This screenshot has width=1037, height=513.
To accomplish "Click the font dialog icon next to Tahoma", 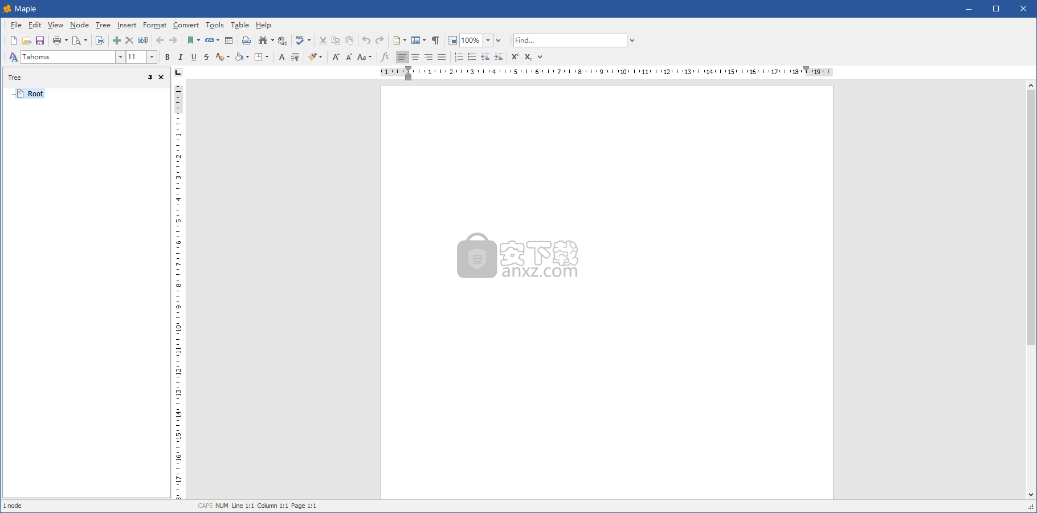I will [x=14, y=57].
